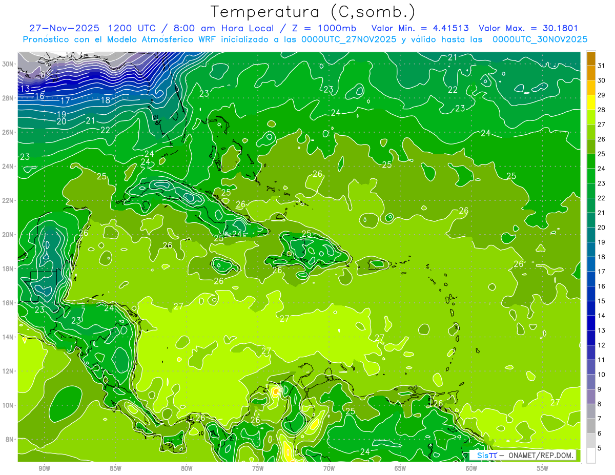
Task: Click the '90W' longitude label
Action: (44, 468)
